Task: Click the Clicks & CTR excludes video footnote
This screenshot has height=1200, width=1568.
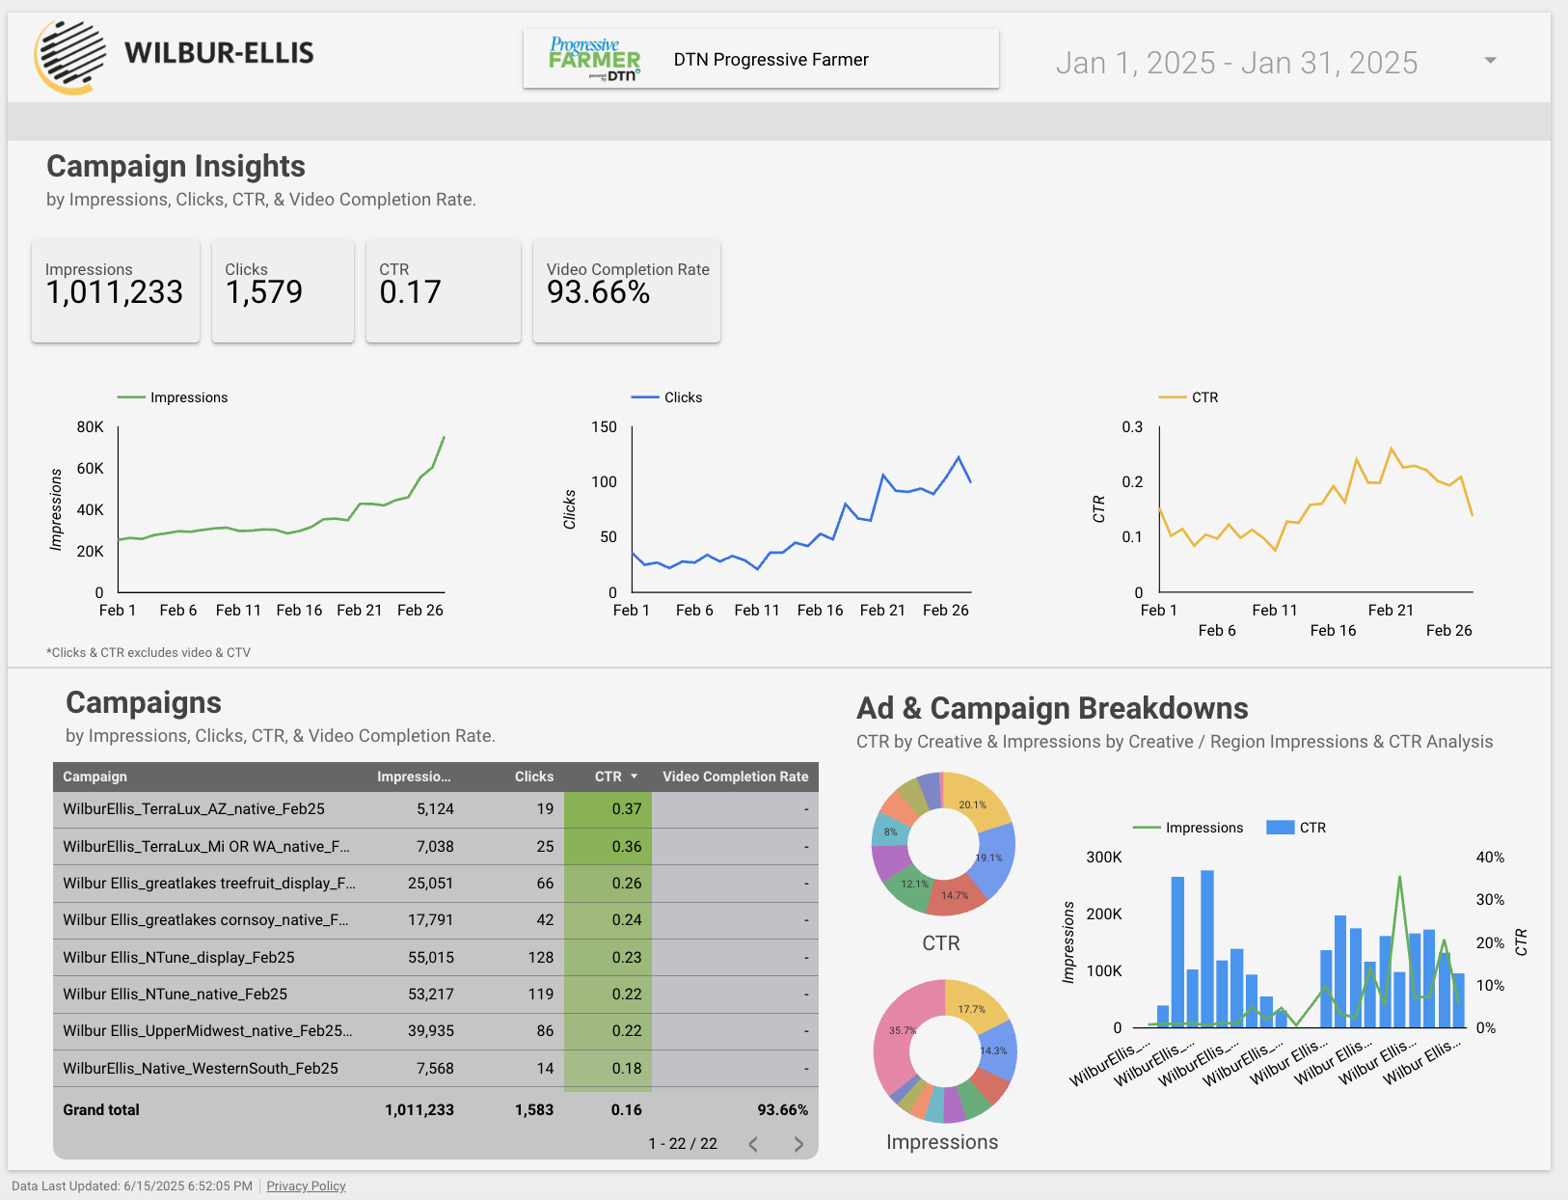Action: pyautogui.click(x=149, y=652)
